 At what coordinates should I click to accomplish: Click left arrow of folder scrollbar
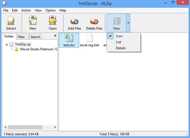tap(5, 127)
